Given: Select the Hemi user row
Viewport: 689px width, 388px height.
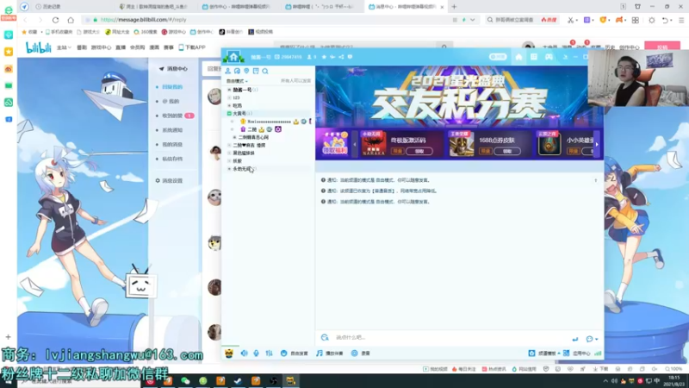Looking at the screenshot, I should coord(269,122).
